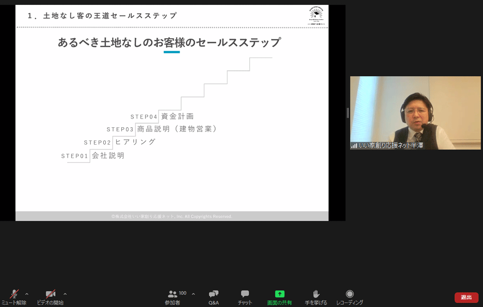Raise your hand (手を挙げる)
The height and width of the screenshot is (307, 483).
[x=316, y=296]
